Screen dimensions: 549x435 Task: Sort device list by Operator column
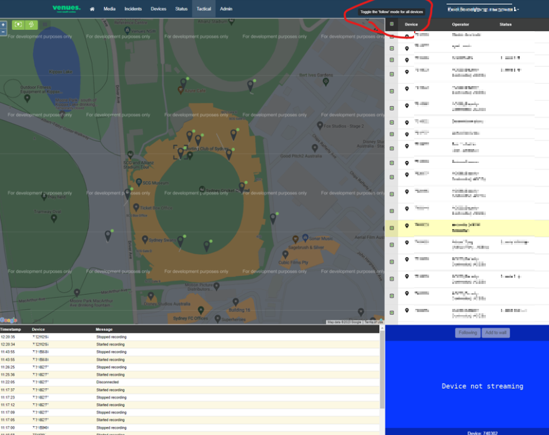coord(460,24)
